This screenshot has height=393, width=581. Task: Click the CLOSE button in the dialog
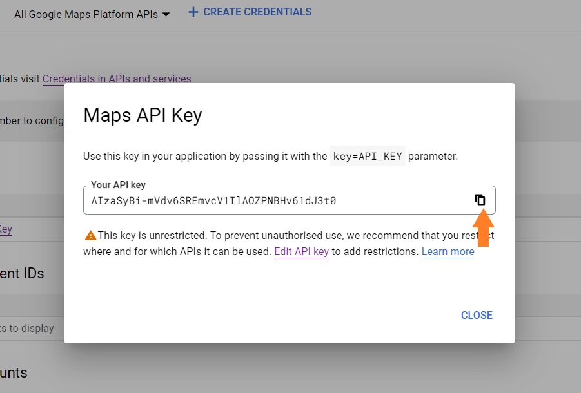point(477,315)
